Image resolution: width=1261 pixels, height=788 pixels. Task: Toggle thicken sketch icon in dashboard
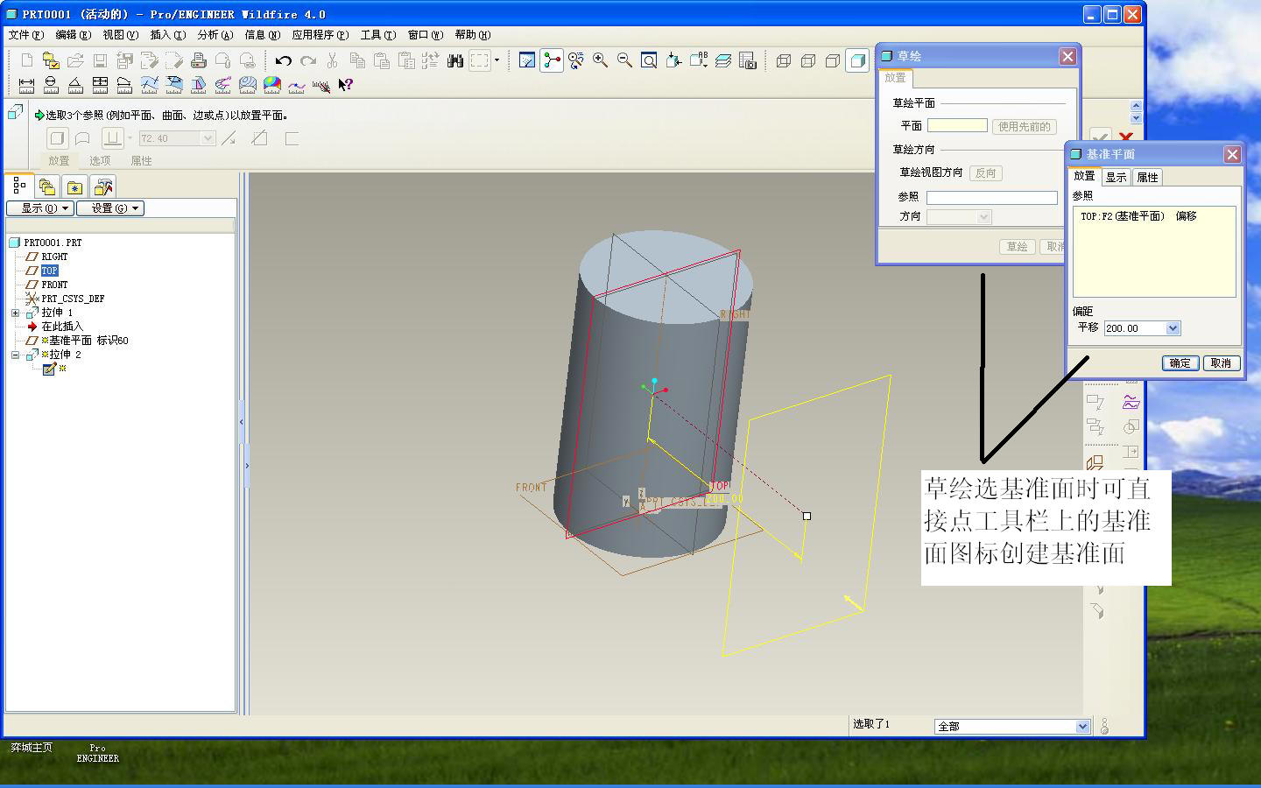pyautogui.click(x=292, y=138)
